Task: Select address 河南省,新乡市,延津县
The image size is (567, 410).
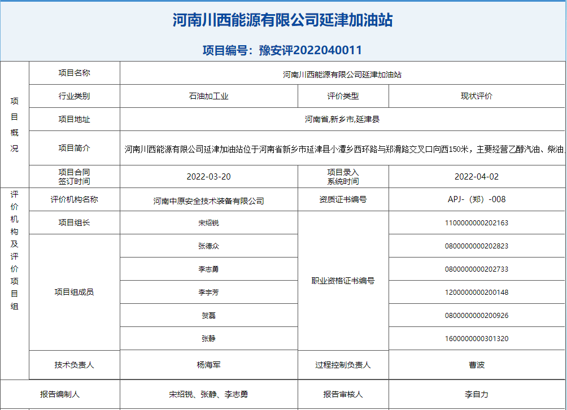Action: coord(342,119)
